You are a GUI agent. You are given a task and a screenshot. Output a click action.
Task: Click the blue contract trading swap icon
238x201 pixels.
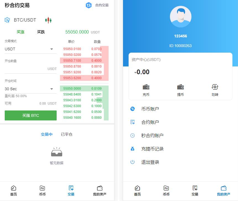pyautogui.click(x=89, y=5)
